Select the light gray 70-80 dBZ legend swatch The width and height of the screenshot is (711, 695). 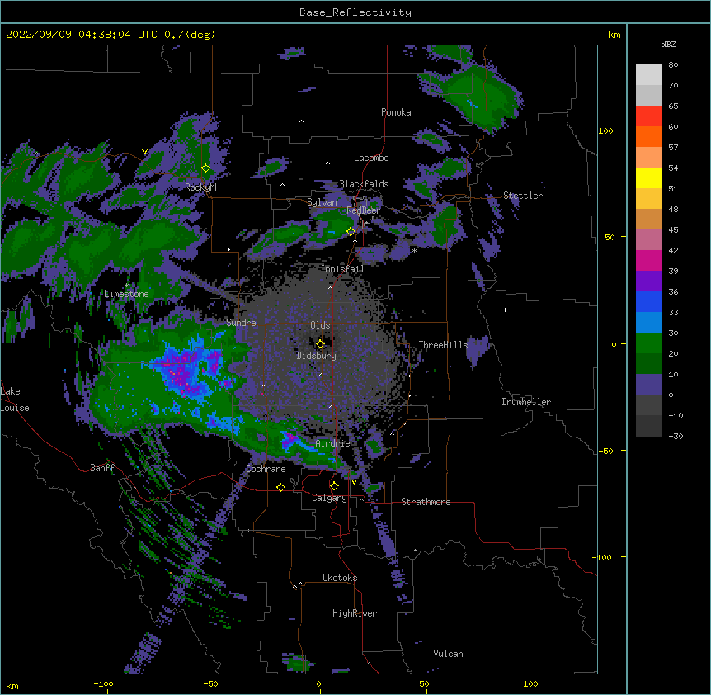pyautogui.click(x=648, y=75)
